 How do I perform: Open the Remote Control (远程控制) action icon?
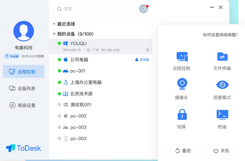click(x=182, y=56)
